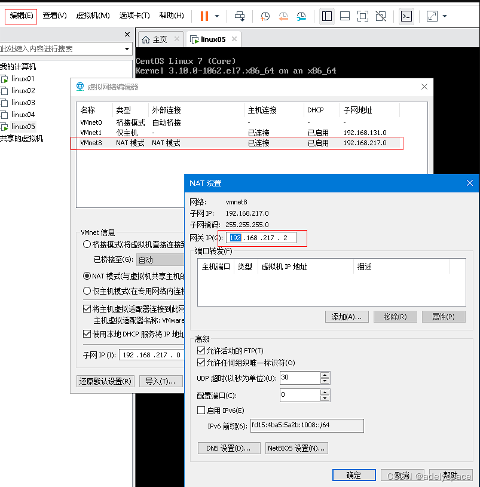Close the library sidebar panel
480x487 pixels.
tap(127, 34)
